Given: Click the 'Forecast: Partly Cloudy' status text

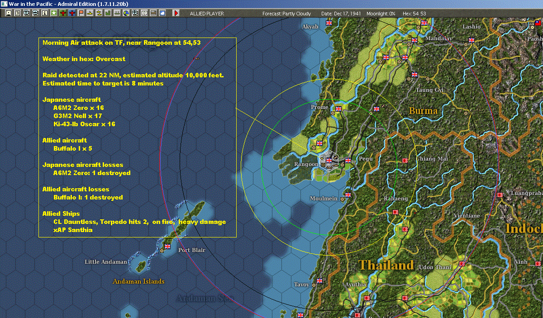Looking at the screenshot, I should (x=287, y=14).
